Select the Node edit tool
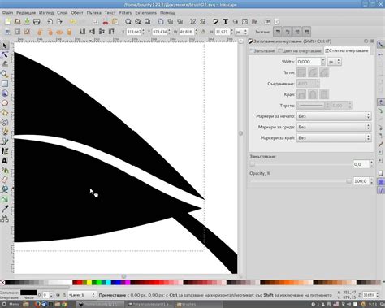 pos(4,55)
